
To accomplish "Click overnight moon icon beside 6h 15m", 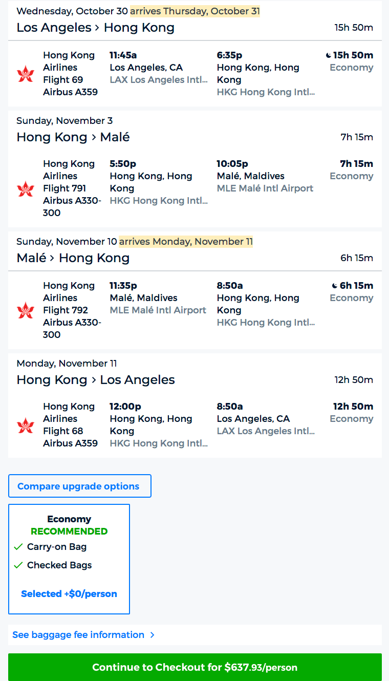I will (335, 286).
